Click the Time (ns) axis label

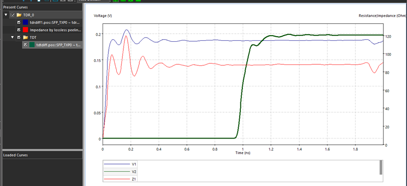point(243,153)
